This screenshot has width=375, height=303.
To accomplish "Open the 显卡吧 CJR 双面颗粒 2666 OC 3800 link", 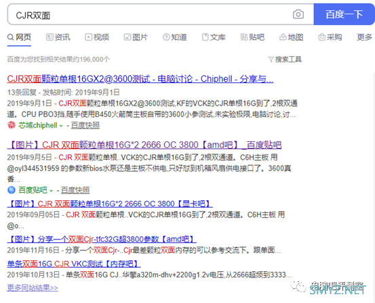I will 110,204.
